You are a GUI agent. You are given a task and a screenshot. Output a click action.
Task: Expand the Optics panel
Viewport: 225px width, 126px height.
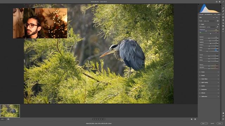200,86
